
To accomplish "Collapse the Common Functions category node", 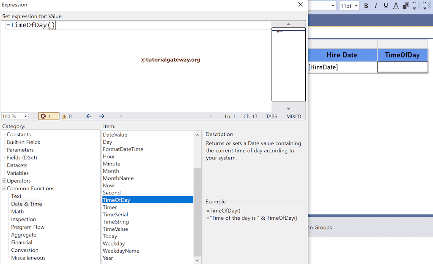I will click(4, 188).
